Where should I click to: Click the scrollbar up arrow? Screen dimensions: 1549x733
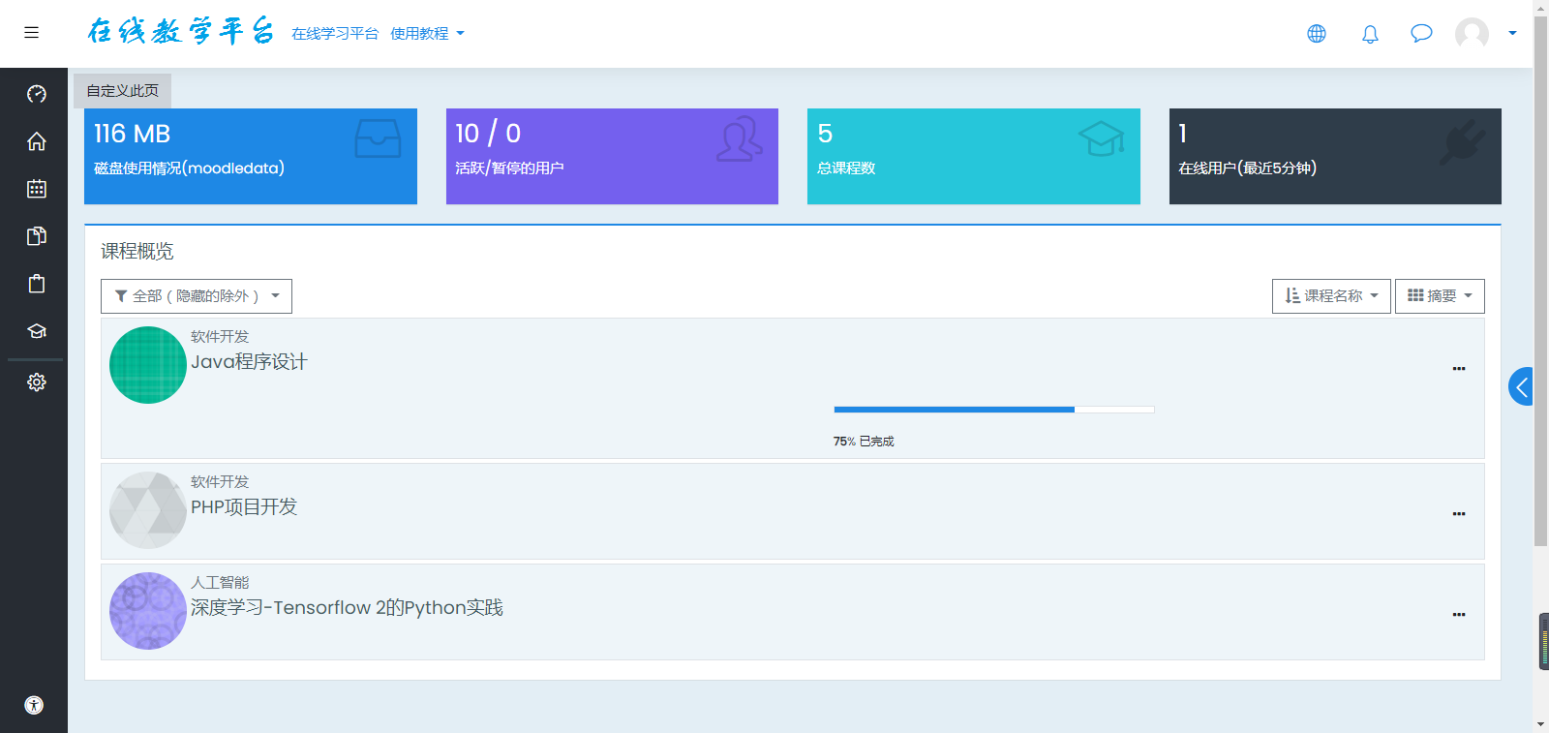(x=1540, y=7)
